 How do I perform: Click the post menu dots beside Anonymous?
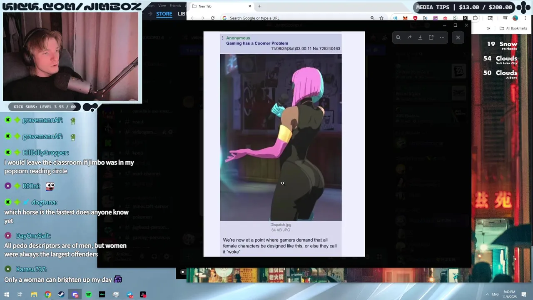tap(223, 38)
